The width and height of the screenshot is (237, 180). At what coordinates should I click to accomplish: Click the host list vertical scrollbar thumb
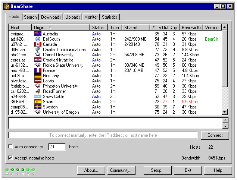tap(224, 59)
